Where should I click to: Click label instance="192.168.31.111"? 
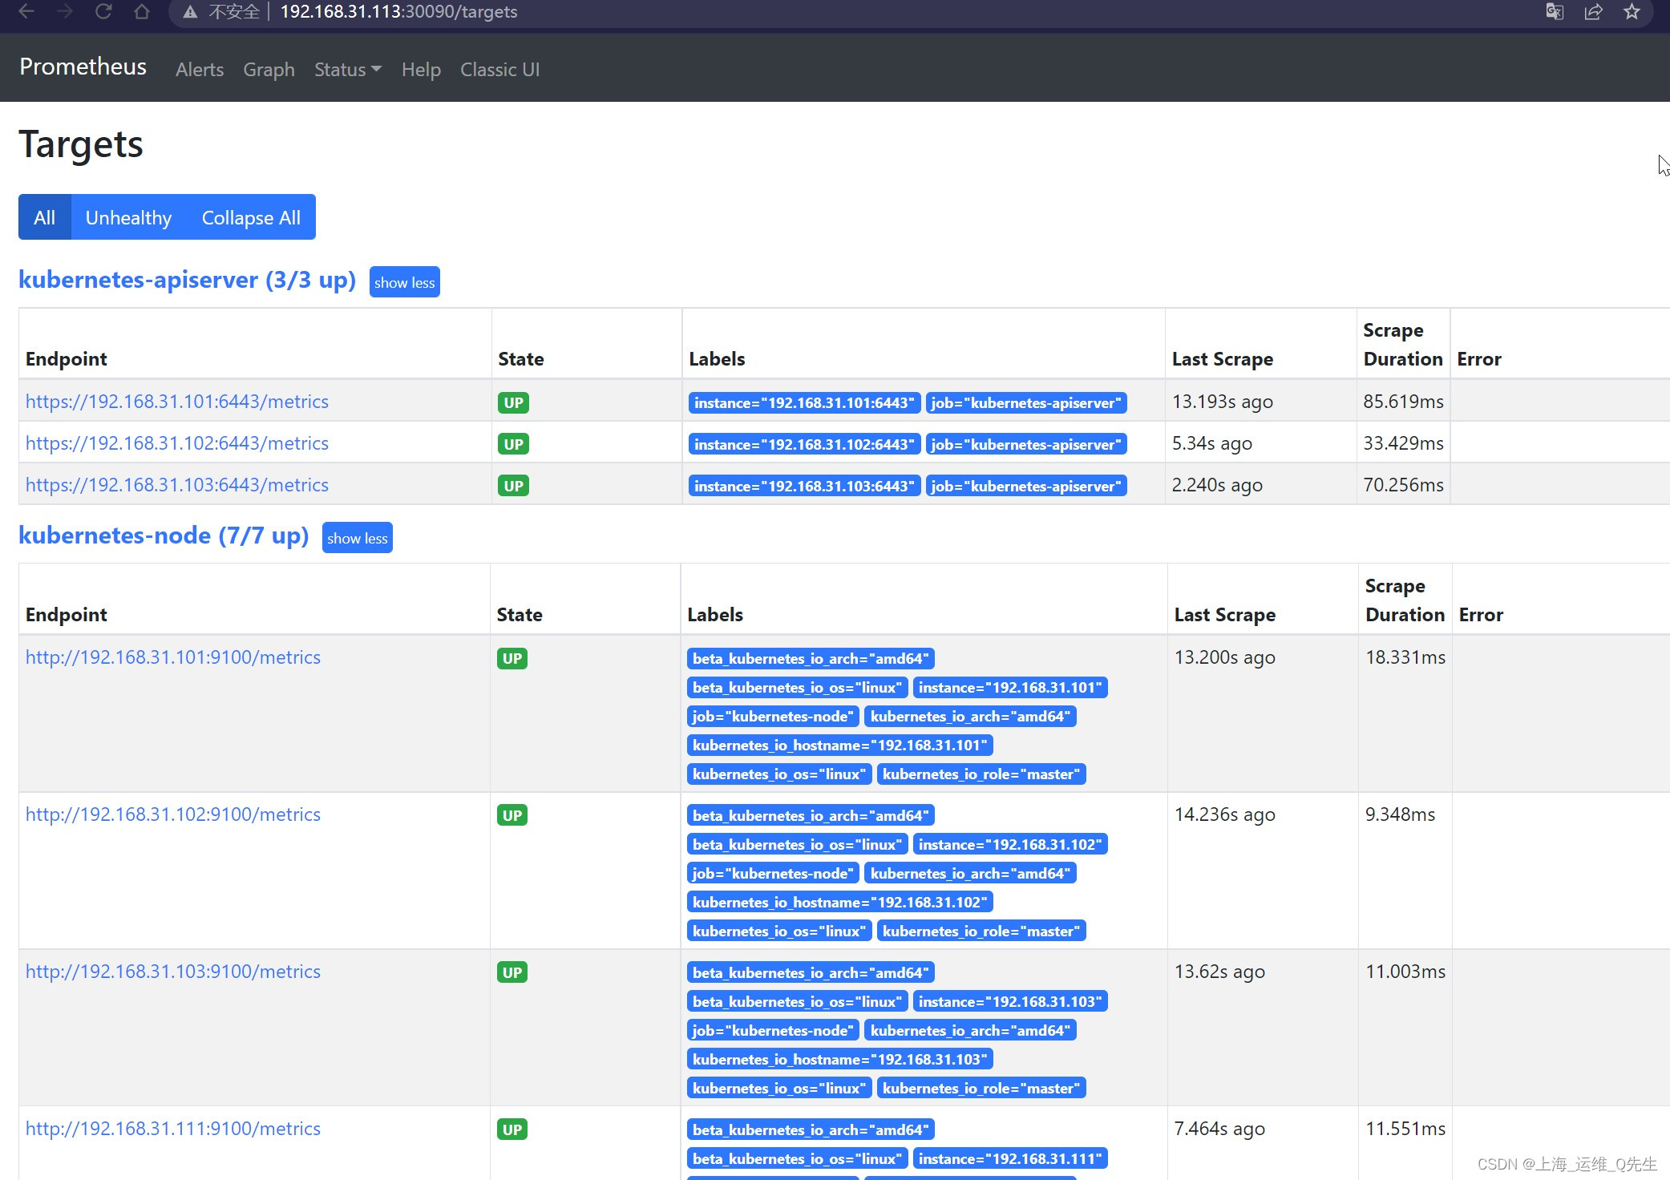pos(1010,1158)
